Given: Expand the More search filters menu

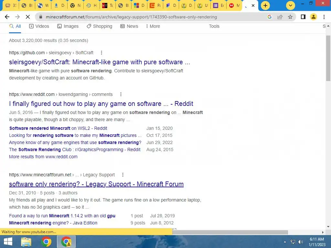Looking at the screenshot, I should coord(153,26).
